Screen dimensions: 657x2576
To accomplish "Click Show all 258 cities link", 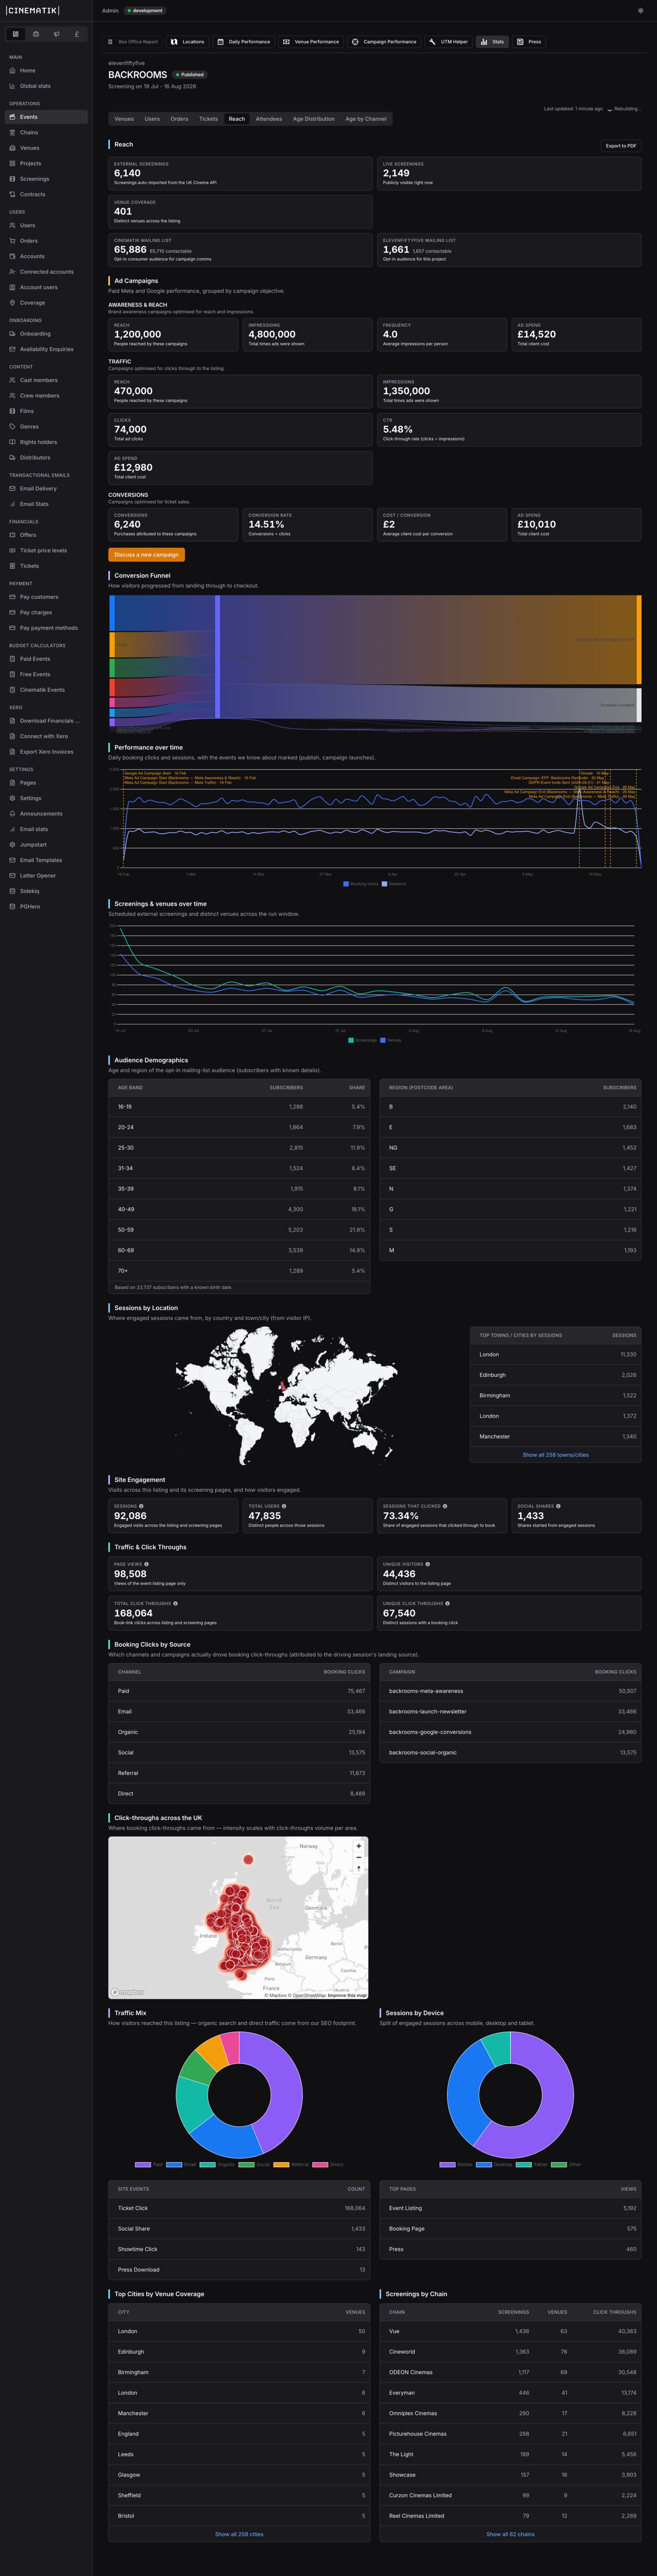I will coord(239,2534).
